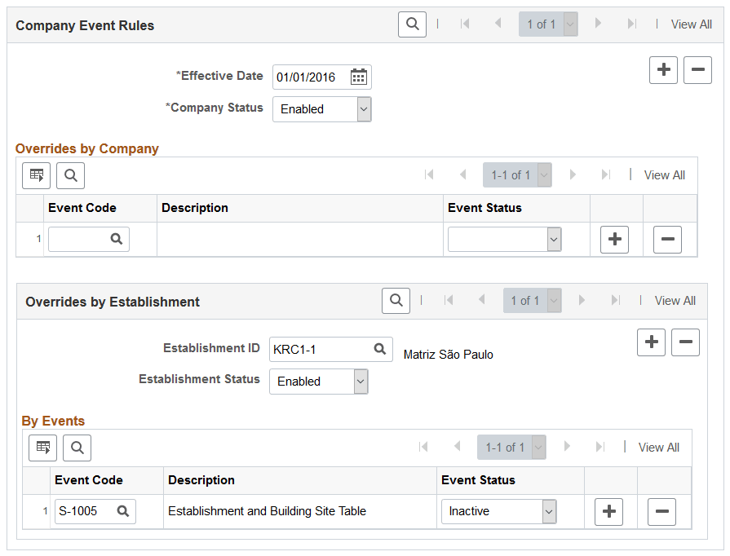Open the Effective Date calendar picker
This screenshot has height=556, width=730.
(358, 76)
